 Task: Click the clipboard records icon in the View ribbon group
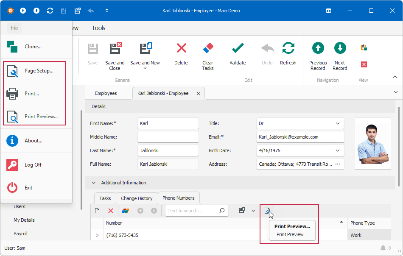click(x=364, y=48)
